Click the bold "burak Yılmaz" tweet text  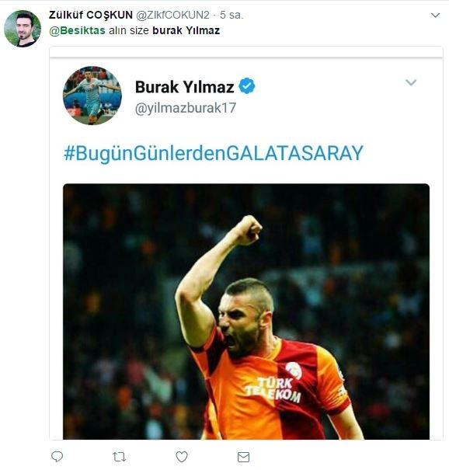coord(186,30)
